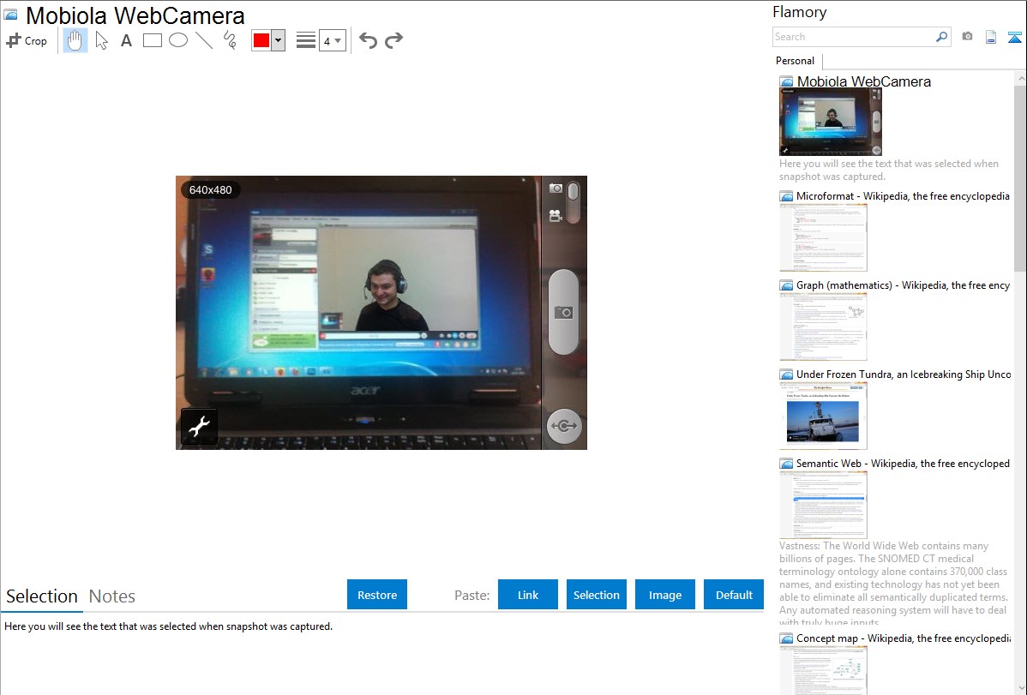The width and height of the screenshot is (1027, 695).
Task: Pick the text annotation tool
Action: click(x=126, y=40)
